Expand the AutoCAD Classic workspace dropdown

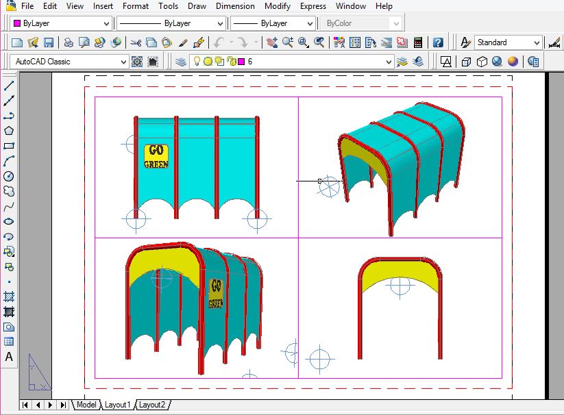(x=123, y=62)
